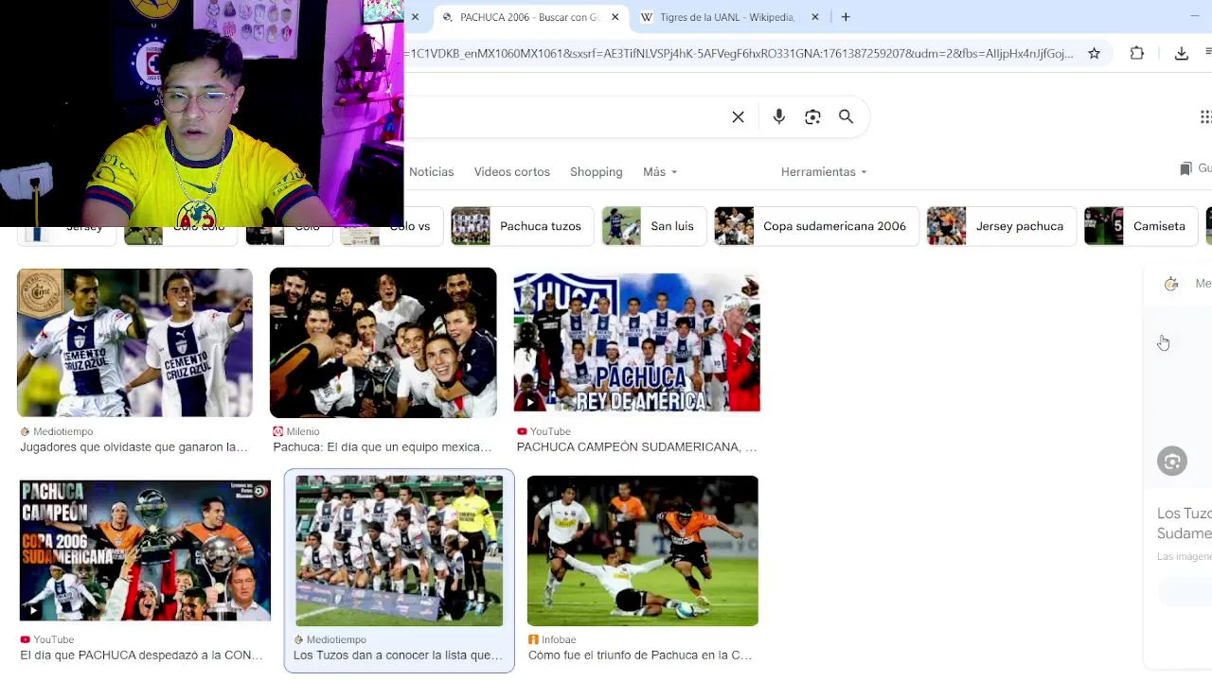Viewport: 1212px width, 681px height.
Task: Open 'Los Tuzos dan a conocer la lista' link
Action: (x=398, y=655)
